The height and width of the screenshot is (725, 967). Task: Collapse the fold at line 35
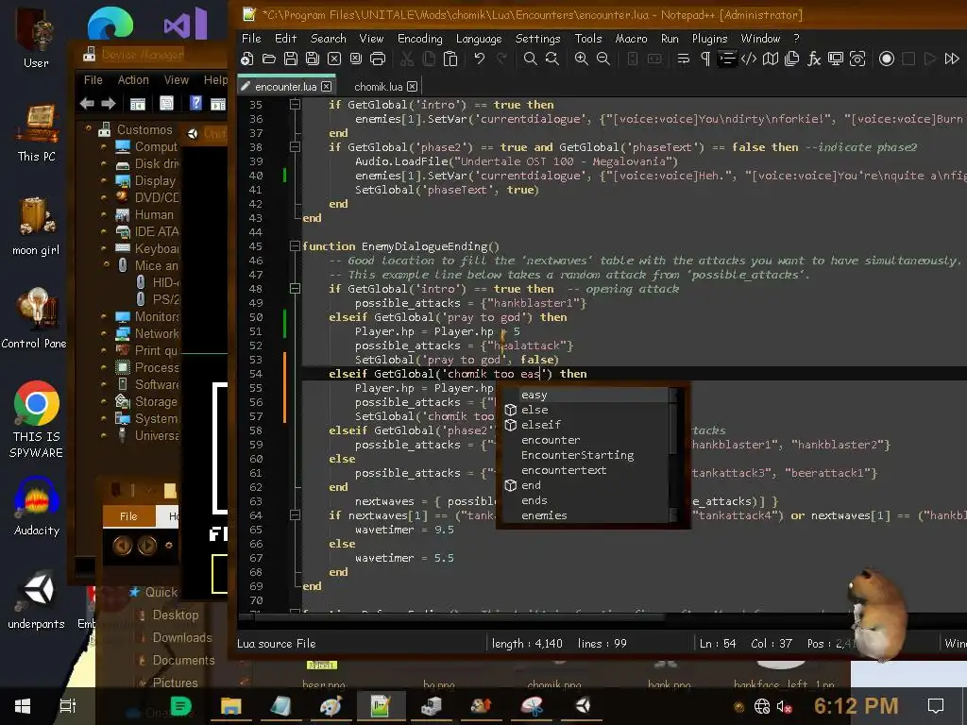[x=295, y=105]
